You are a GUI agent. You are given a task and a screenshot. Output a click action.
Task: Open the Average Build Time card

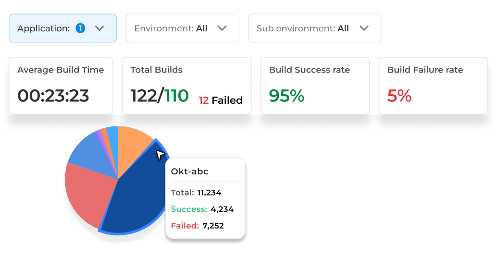tap(61, 86)
